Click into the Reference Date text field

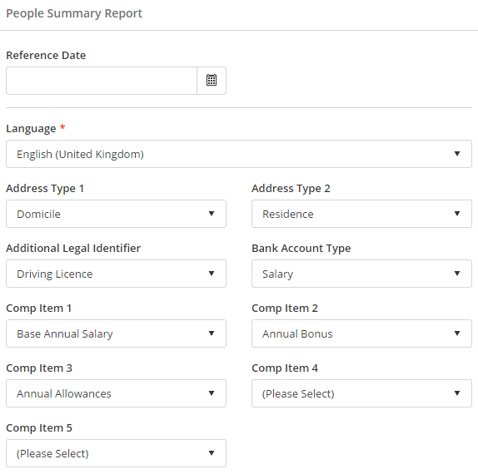[x=102, y=81]
